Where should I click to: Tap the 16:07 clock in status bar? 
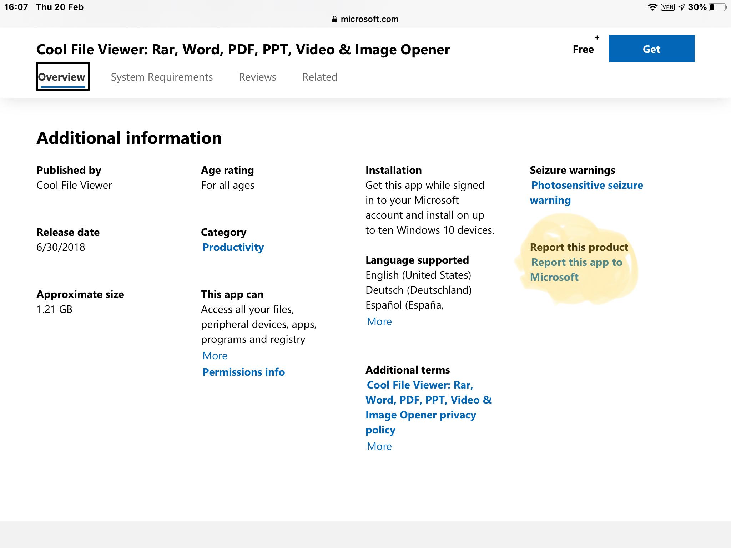click(16, 7)
